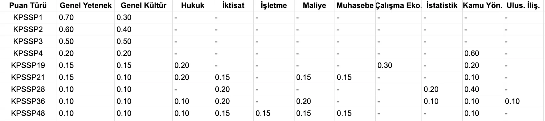Click the KPSSP19 Çalışma Eko. cell 0.30
The height and width of the screenshot is (121, 545).
385,65
